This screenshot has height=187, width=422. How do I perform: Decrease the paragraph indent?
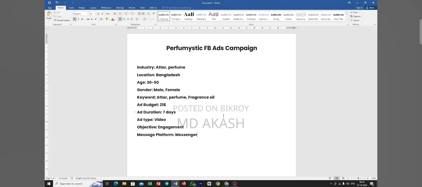[x=139, y=14]
